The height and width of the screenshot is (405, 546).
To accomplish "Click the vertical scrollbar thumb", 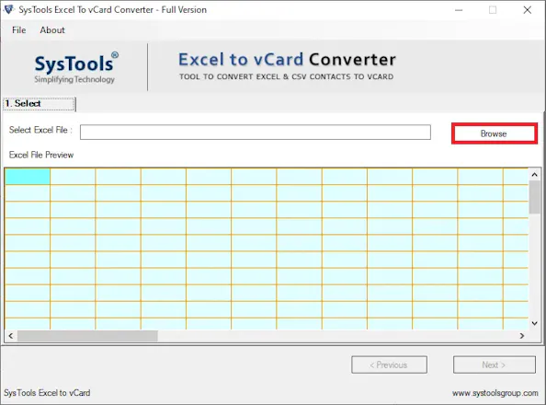I will [534, 198].
